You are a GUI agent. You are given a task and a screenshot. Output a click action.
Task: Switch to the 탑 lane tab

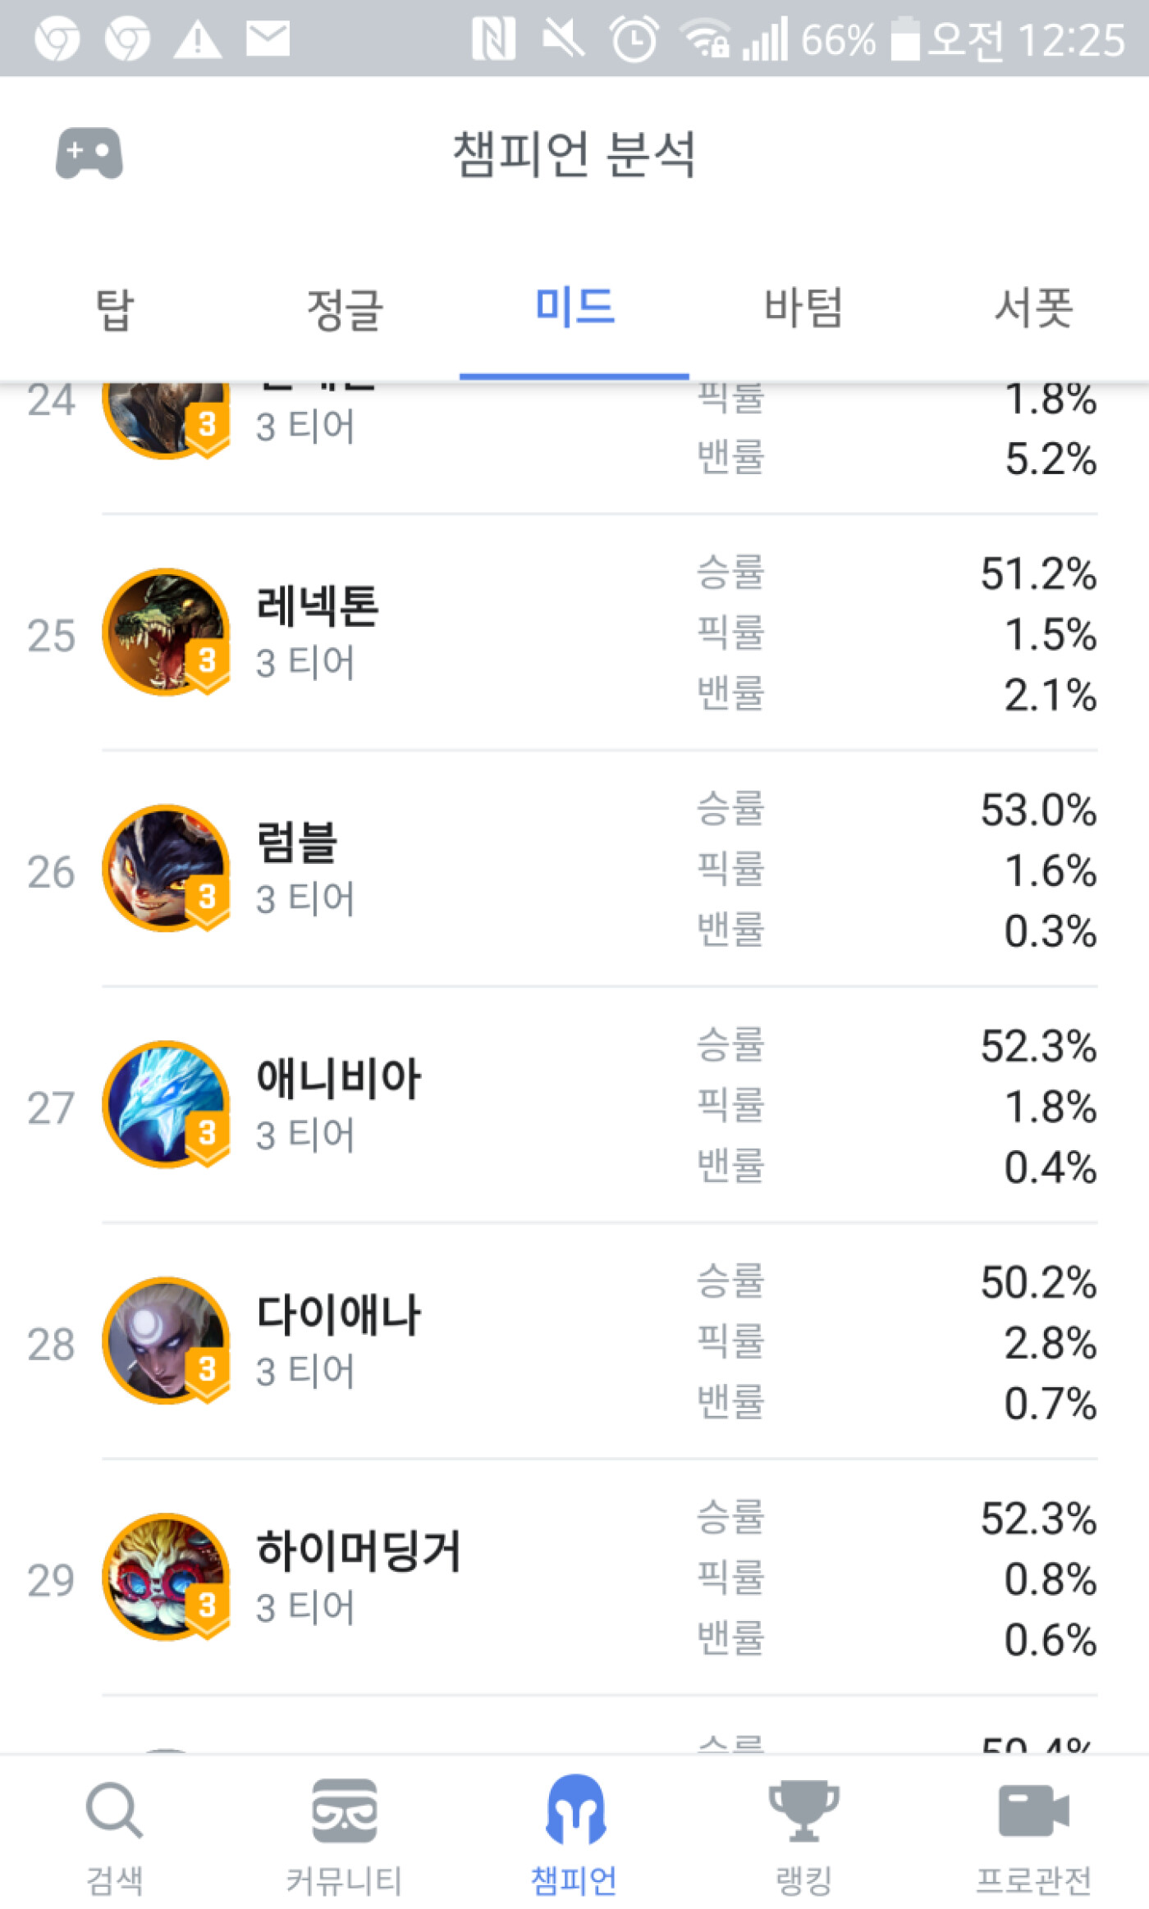pyautogui.click(x=115, y=308)
